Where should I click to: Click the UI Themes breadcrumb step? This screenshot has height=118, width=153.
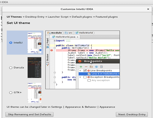click(x=14, y=17)
